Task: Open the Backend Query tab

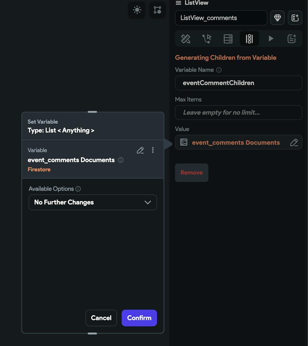Action: [228, 39]
